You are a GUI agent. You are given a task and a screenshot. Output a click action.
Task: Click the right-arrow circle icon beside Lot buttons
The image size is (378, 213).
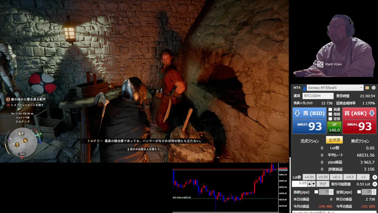tap(375, 177)
